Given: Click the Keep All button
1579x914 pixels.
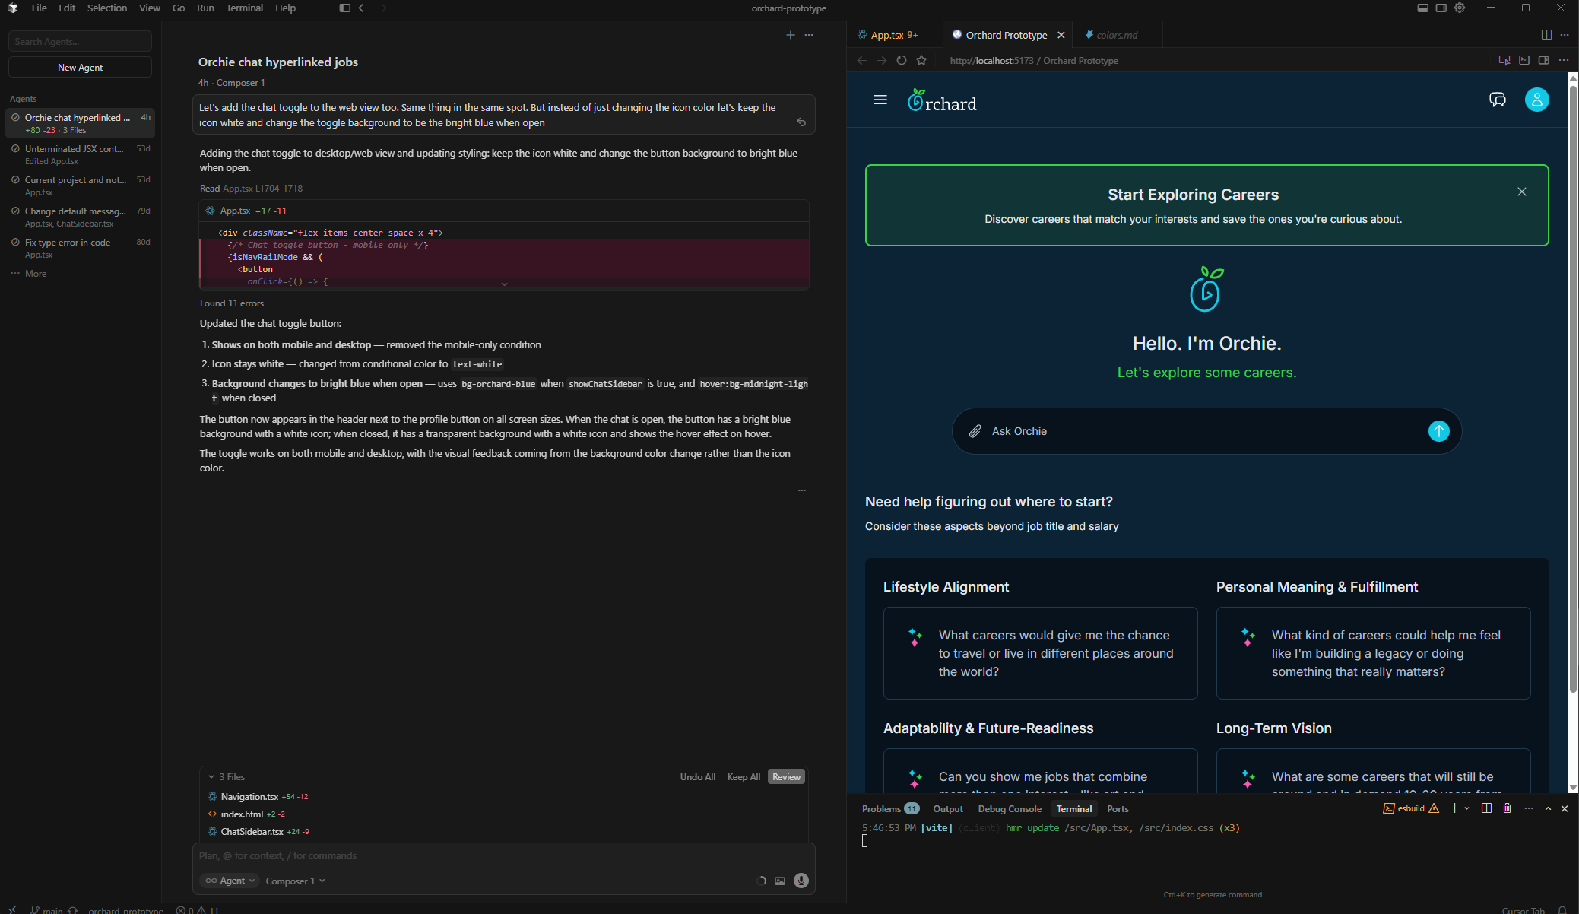Looking at the screenshot, I should tap(743, 777).
